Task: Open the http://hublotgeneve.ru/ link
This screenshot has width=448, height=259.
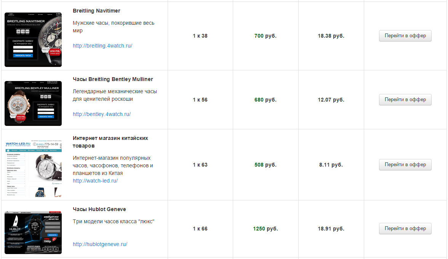Action: point(100,244)
